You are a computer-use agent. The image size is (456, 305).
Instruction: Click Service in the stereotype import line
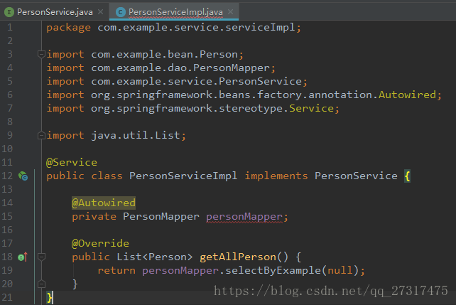pyautogui.click(x=311, y=108)
